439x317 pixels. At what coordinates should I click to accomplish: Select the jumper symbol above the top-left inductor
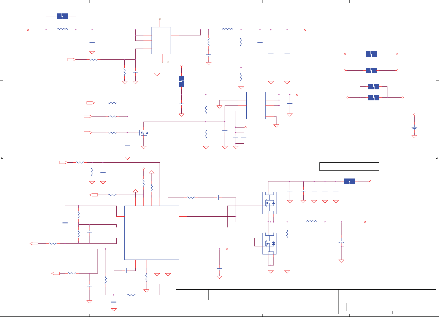pyautogui.click(x=62, y=16)
